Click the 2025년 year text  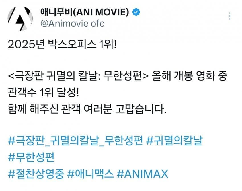pos(26,44)
